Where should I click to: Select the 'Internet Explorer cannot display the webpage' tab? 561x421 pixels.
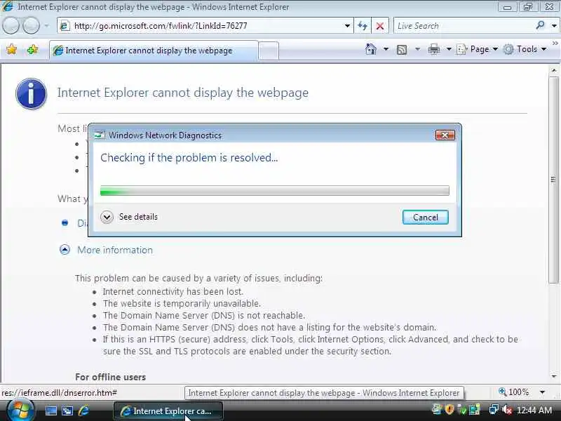click(x=154, y=51)
